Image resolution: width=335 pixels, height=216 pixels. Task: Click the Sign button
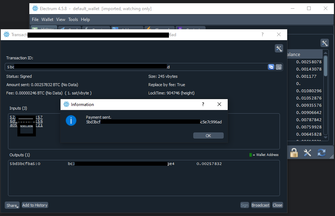pos(244,205)
